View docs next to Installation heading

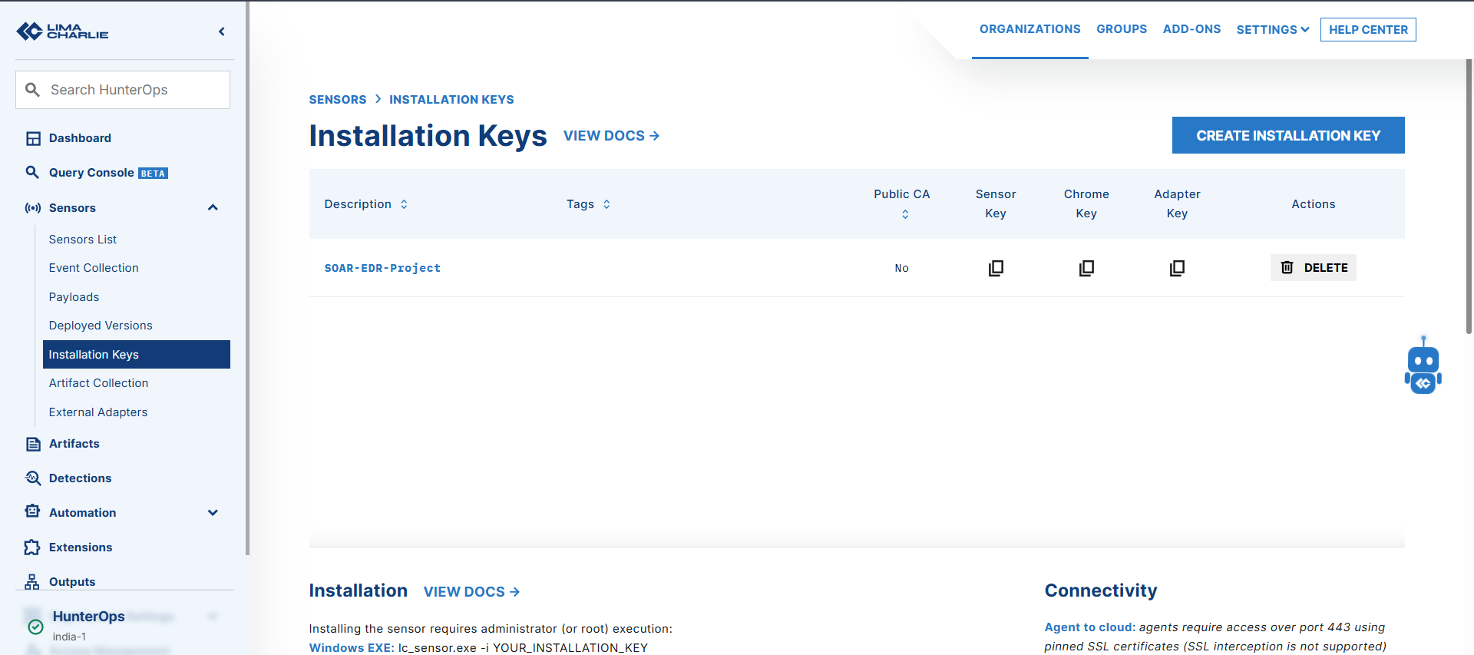(x=471, y=592)
